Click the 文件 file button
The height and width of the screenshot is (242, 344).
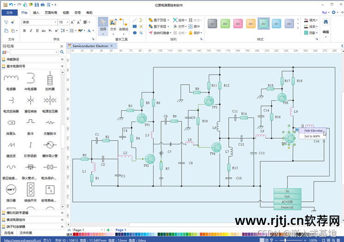9,13
